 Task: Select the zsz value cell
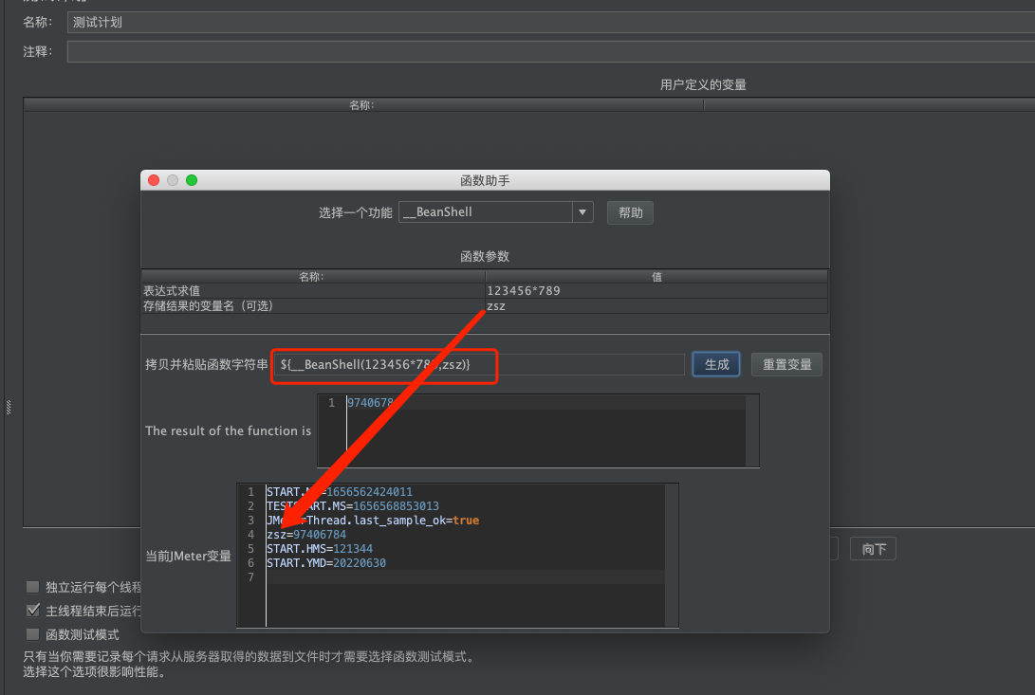[656, 305]
